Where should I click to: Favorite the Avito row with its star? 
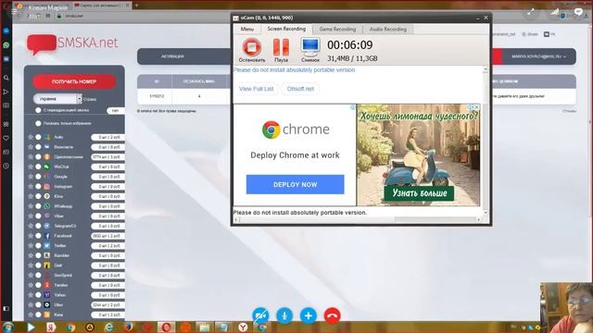[x=31, y=137]
